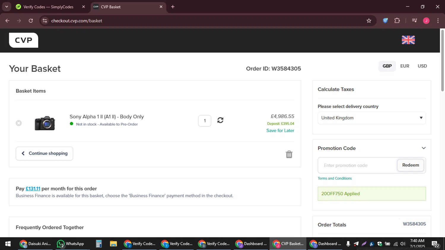The image size is (445, 250).
Task: Close the Verify Codes SimplyCodes tab
Action: point(83,7)
